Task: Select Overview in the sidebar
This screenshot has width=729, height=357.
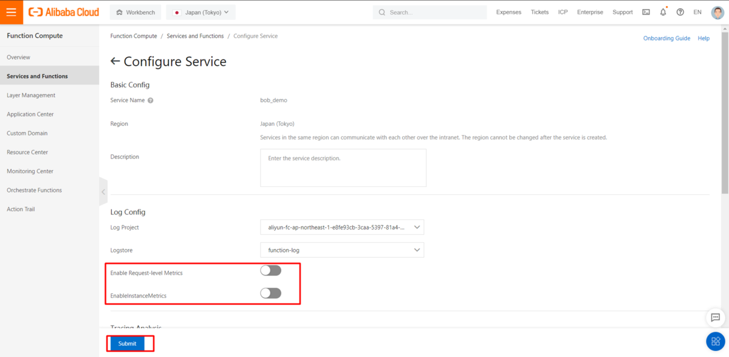Action: point(49,57)
